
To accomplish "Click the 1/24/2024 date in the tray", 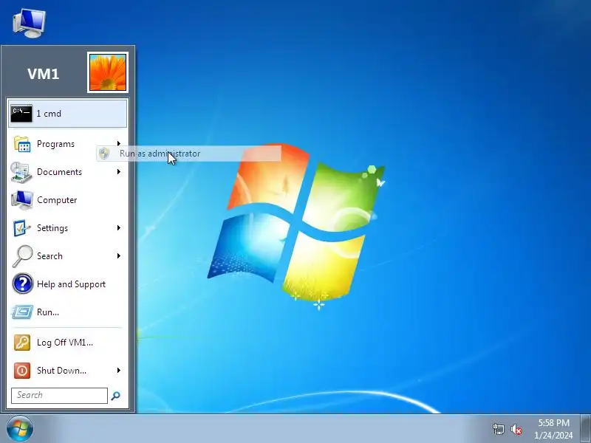I will pyautogui.click(x=553, y=436).
